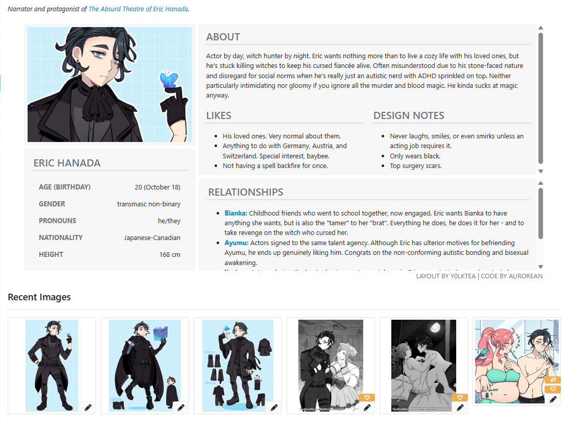
Task: Click the About panel scrollbar thumb
Action: click(540, 98)
